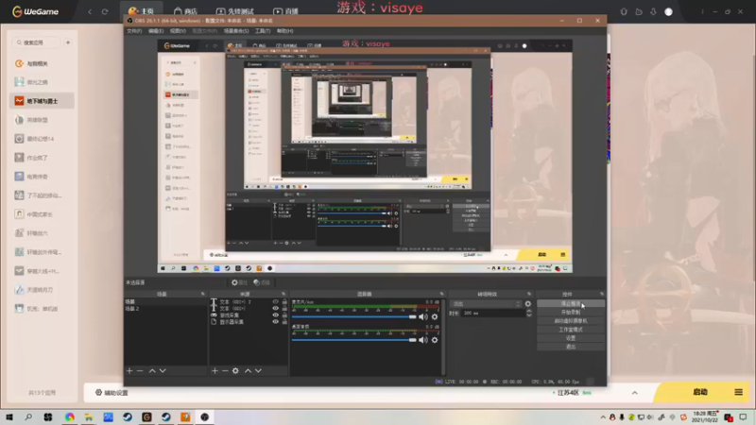
Task: Click WeGame back navigation arrow
Action: click(x=90, y=11)
